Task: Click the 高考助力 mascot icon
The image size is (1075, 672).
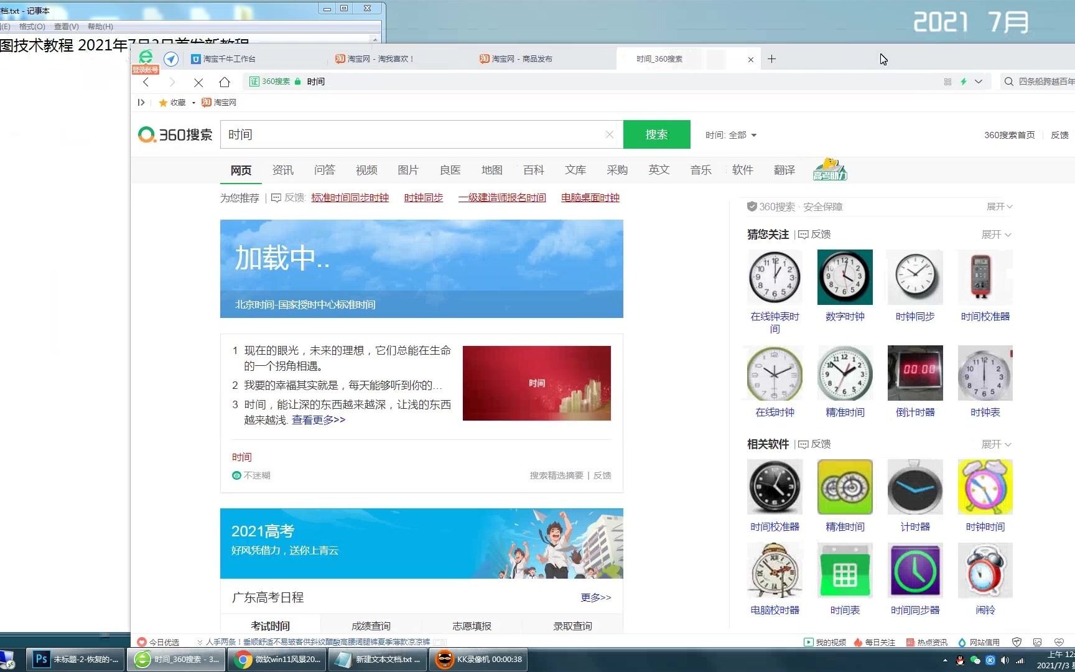Action: point(830,169)
